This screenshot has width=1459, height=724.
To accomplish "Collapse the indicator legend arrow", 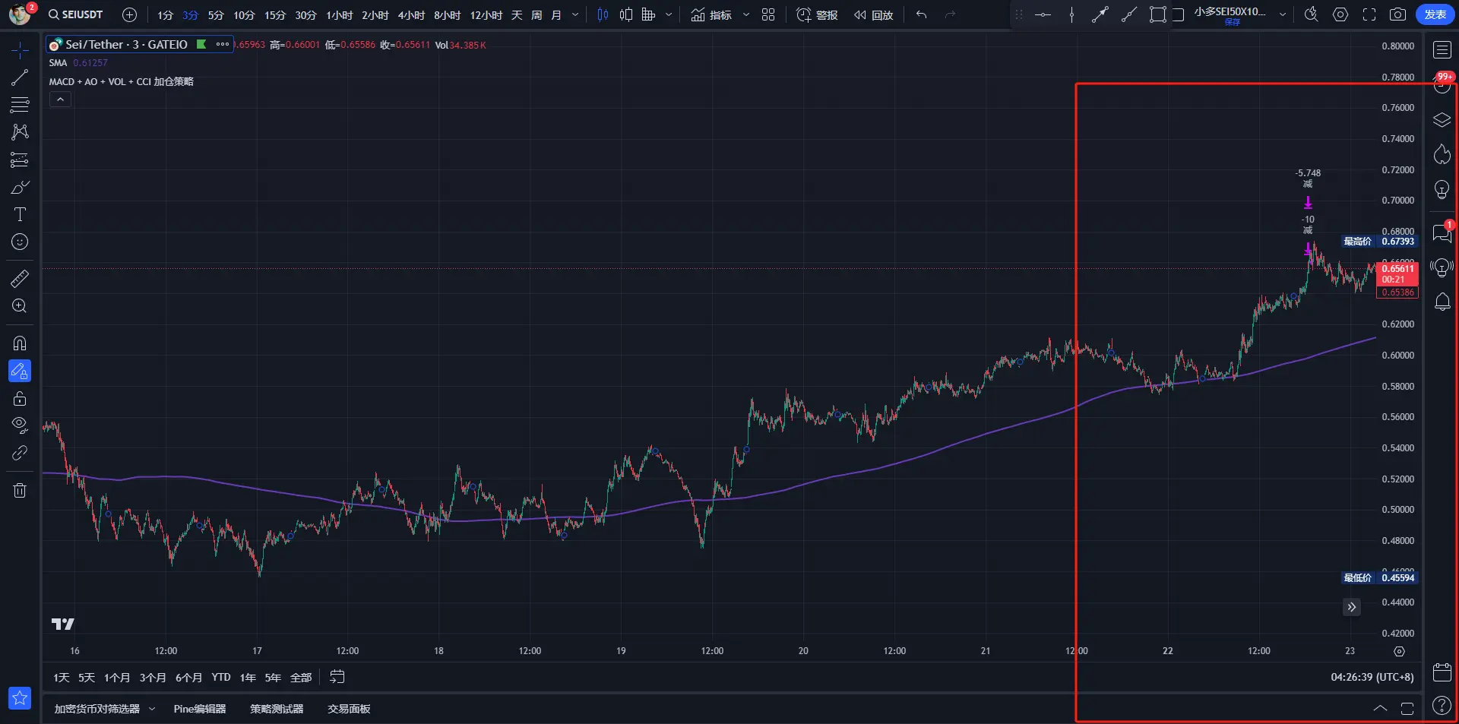I will [x=60, y=100].
